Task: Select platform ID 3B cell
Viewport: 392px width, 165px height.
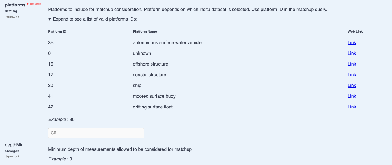Action: 51,43
